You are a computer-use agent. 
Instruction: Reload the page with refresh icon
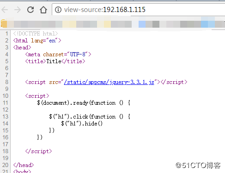click(30, 10)
